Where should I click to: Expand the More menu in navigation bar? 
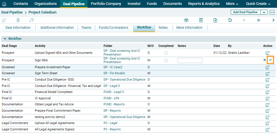[x=232, y=4]
